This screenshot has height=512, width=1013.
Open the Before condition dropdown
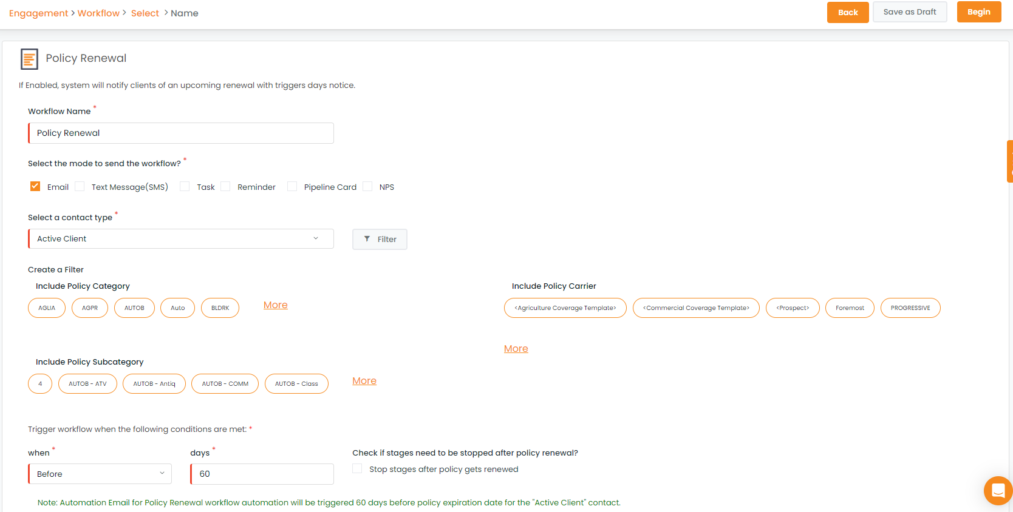coord(100,474)
